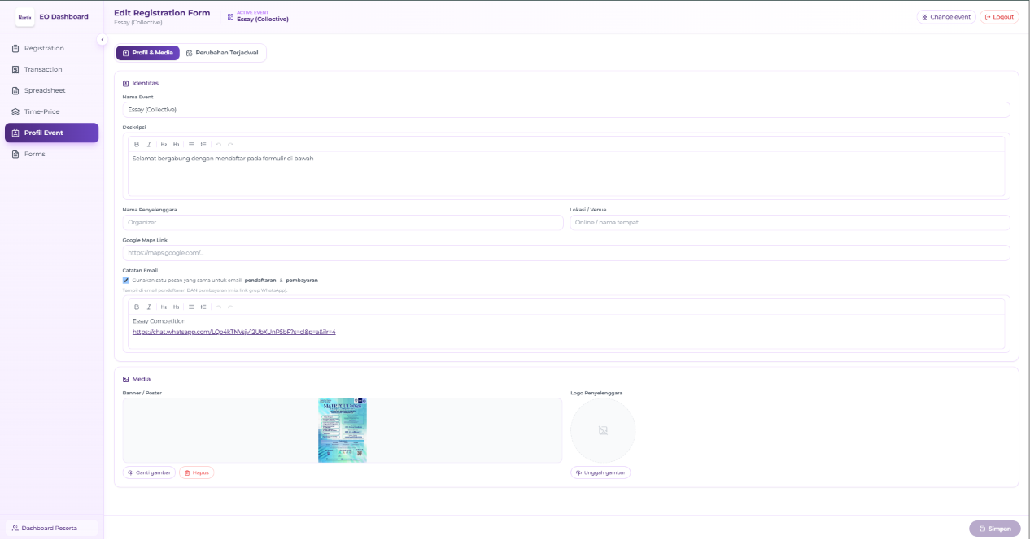Click Bold in the Catatan Email editor
The image size is (1030, 540).
(x=137, y=307)
